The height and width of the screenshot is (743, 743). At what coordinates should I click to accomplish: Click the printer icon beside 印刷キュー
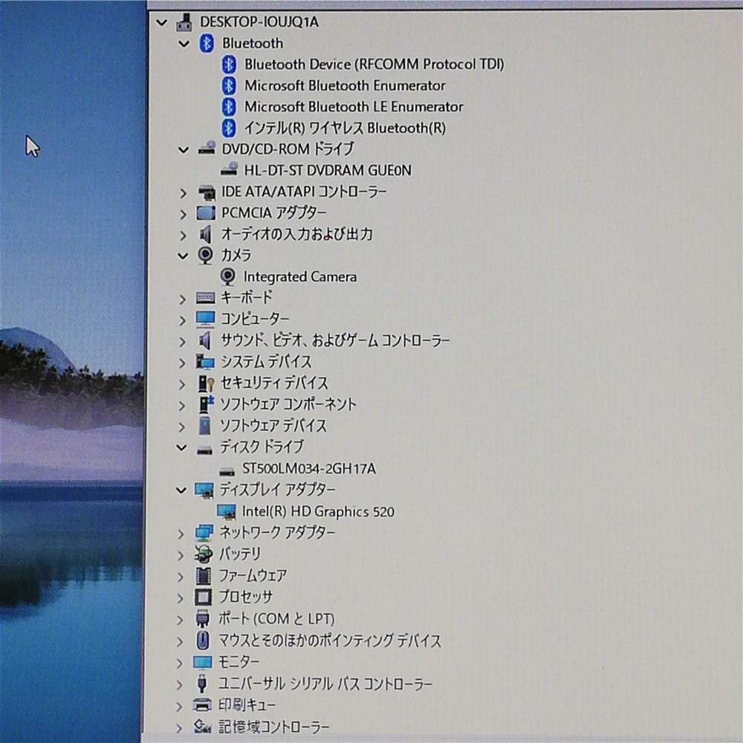click(x=201, y=704)
